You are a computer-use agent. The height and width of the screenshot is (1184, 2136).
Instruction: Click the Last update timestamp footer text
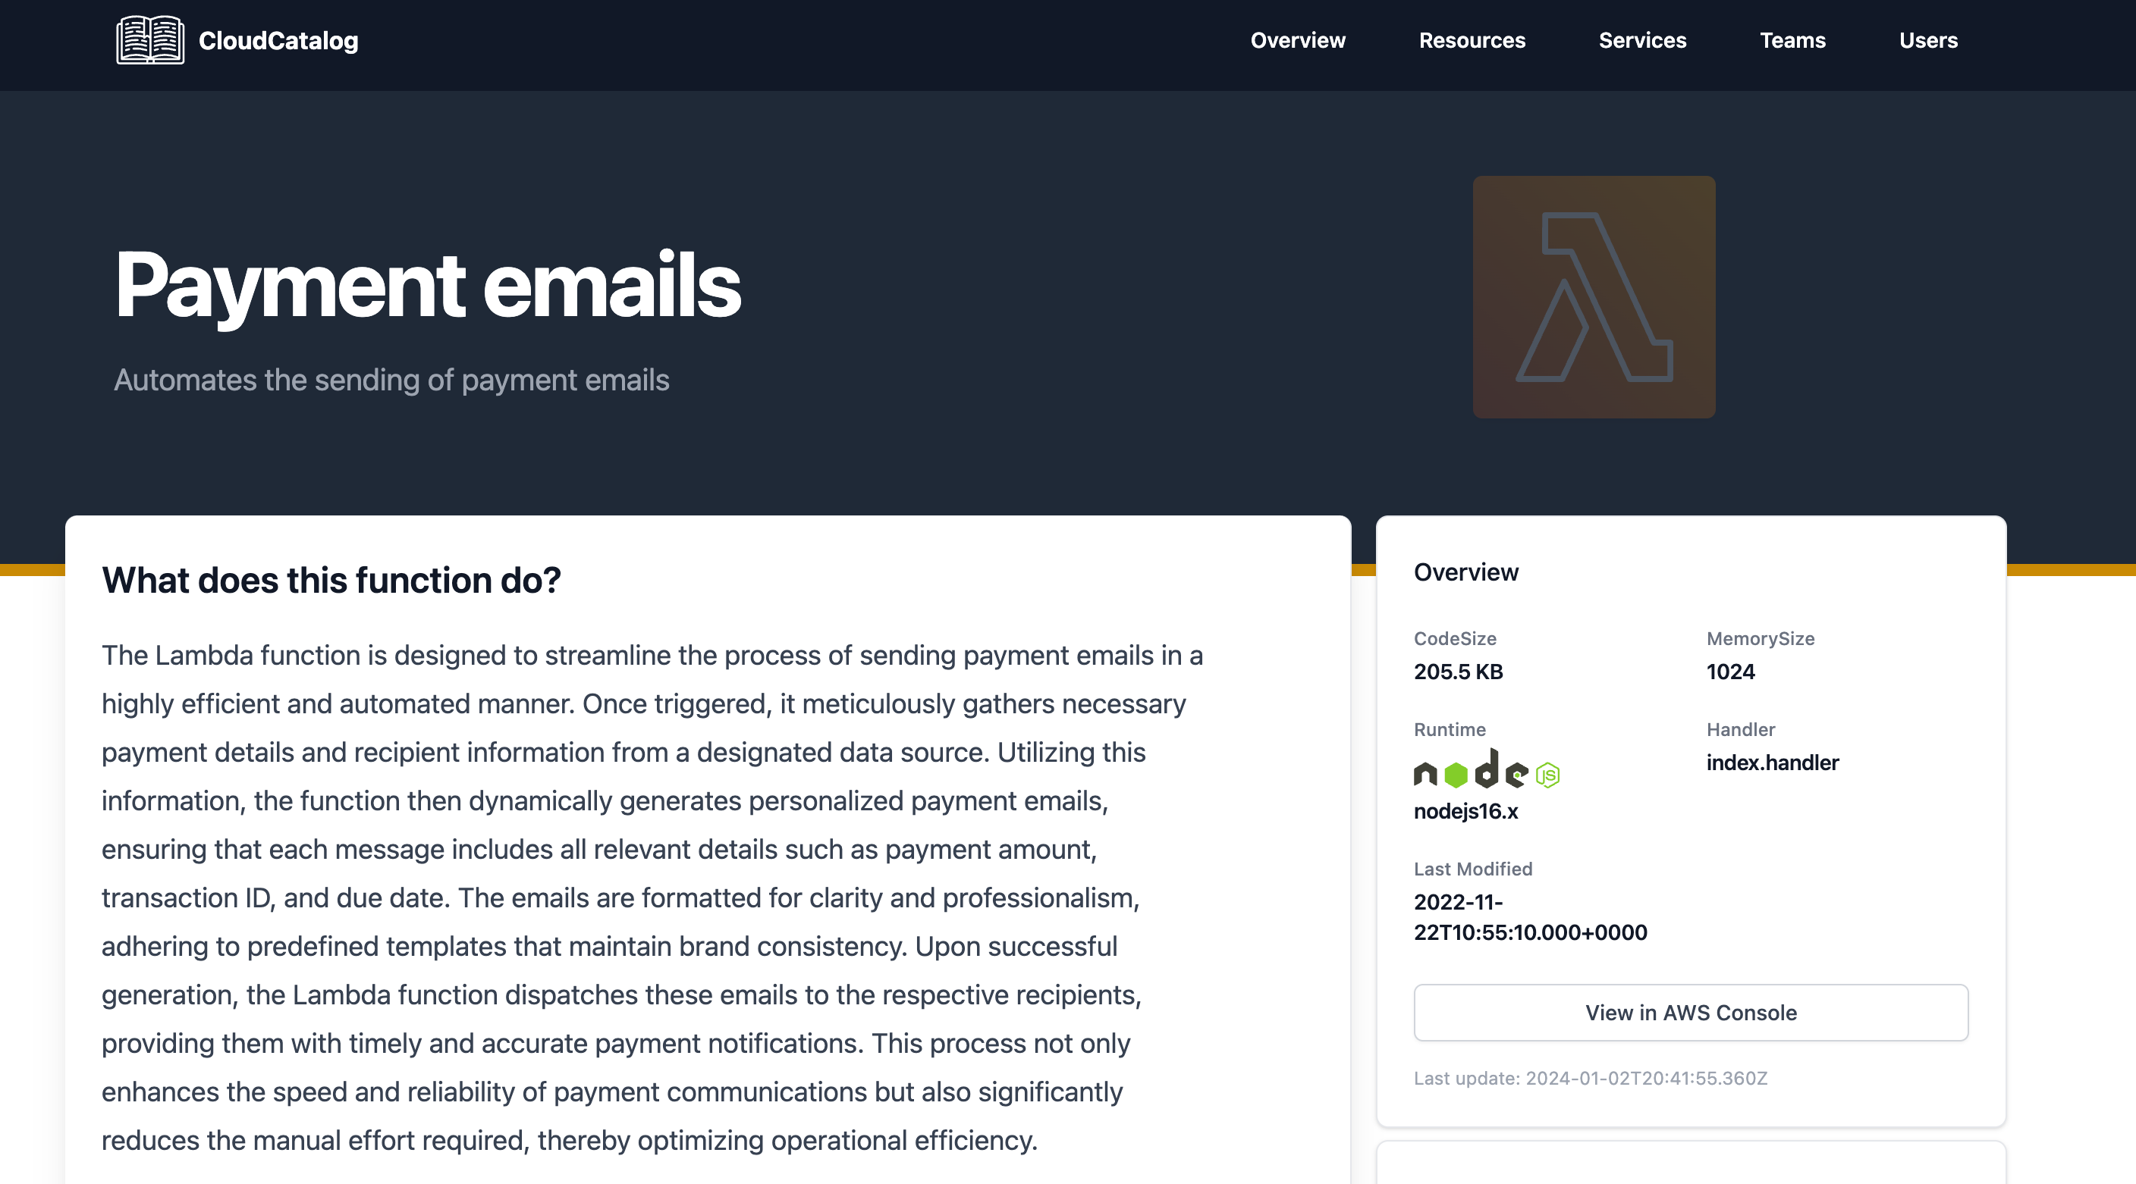(1591, 1078)
